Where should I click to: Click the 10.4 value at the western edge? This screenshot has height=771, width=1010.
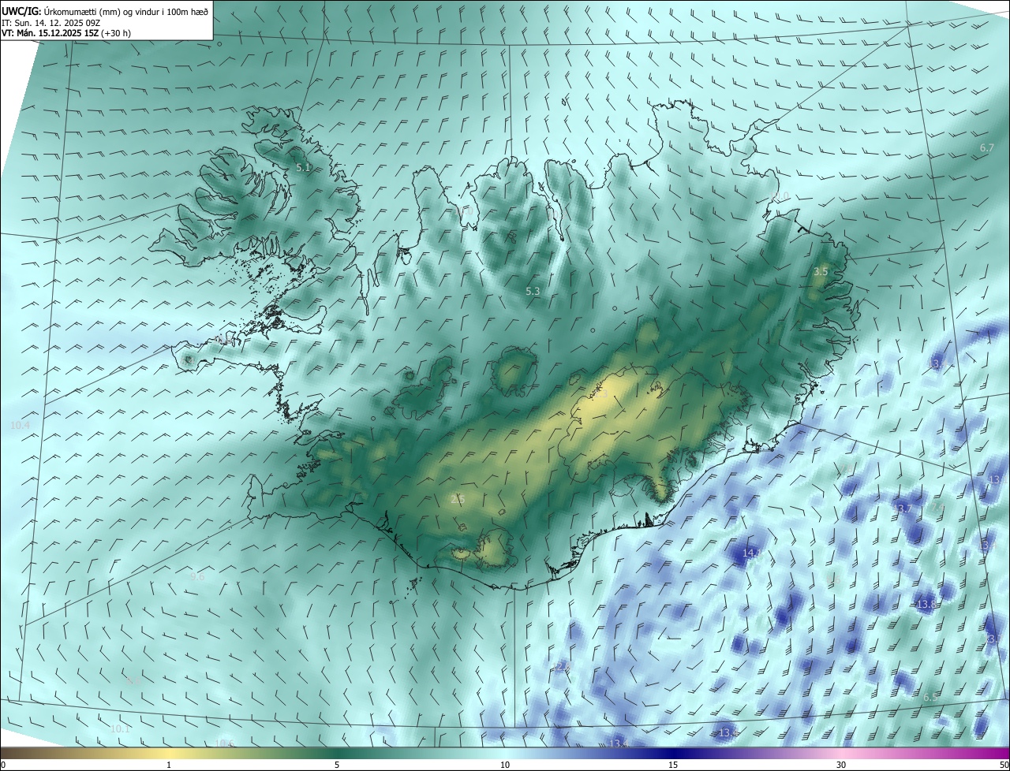[x=21, y=425]
